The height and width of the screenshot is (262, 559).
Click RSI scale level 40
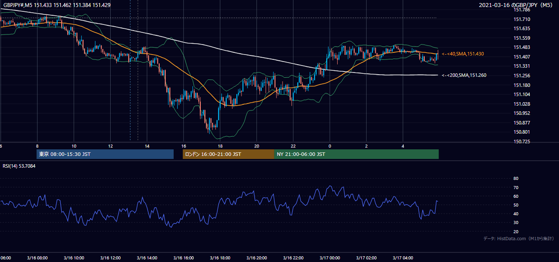tap(516, 214)
